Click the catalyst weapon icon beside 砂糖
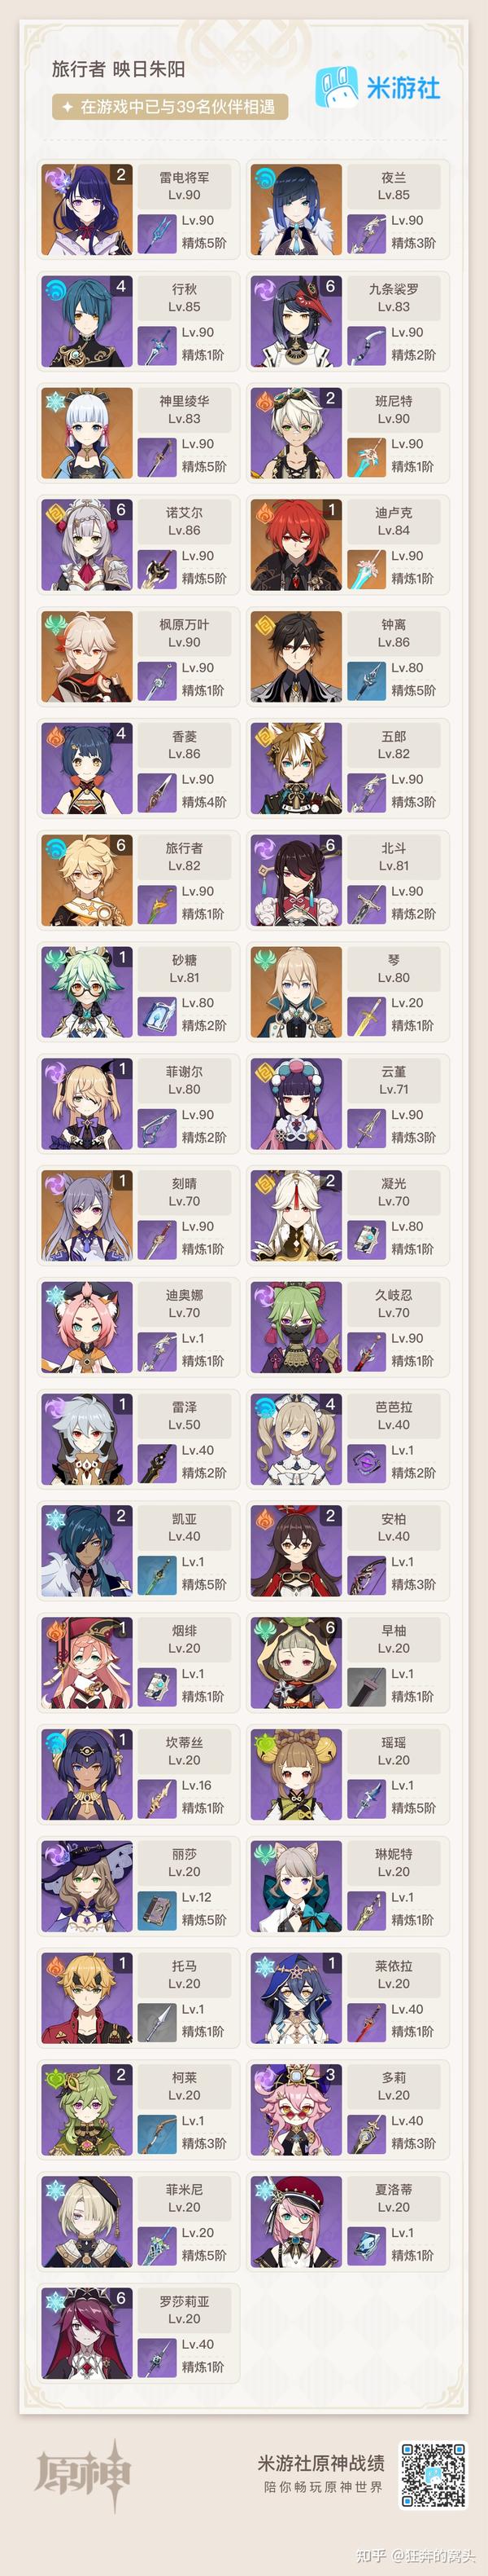The image size is (488, 2576). coord(155,1014)
